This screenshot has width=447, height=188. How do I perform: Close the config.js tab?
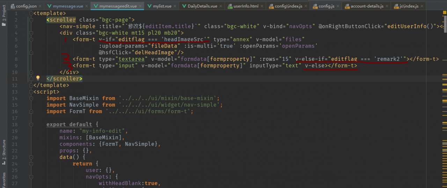337,6
